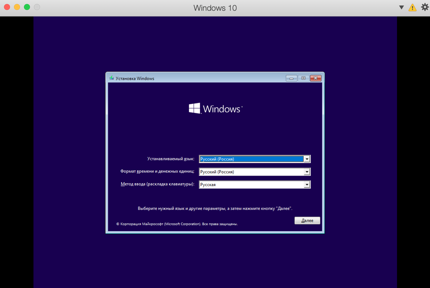Image resolution: width=430 pixels, height=288 pixels.
Task: Click the Windows 10 window title
Action: coord(215,8)
